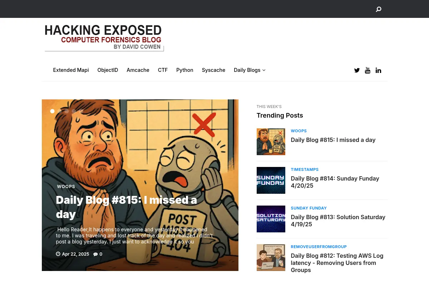This screenshot has height=286, width=429.
Task: Click the WOOPS tag on the slider
Action: click(66, 187)
